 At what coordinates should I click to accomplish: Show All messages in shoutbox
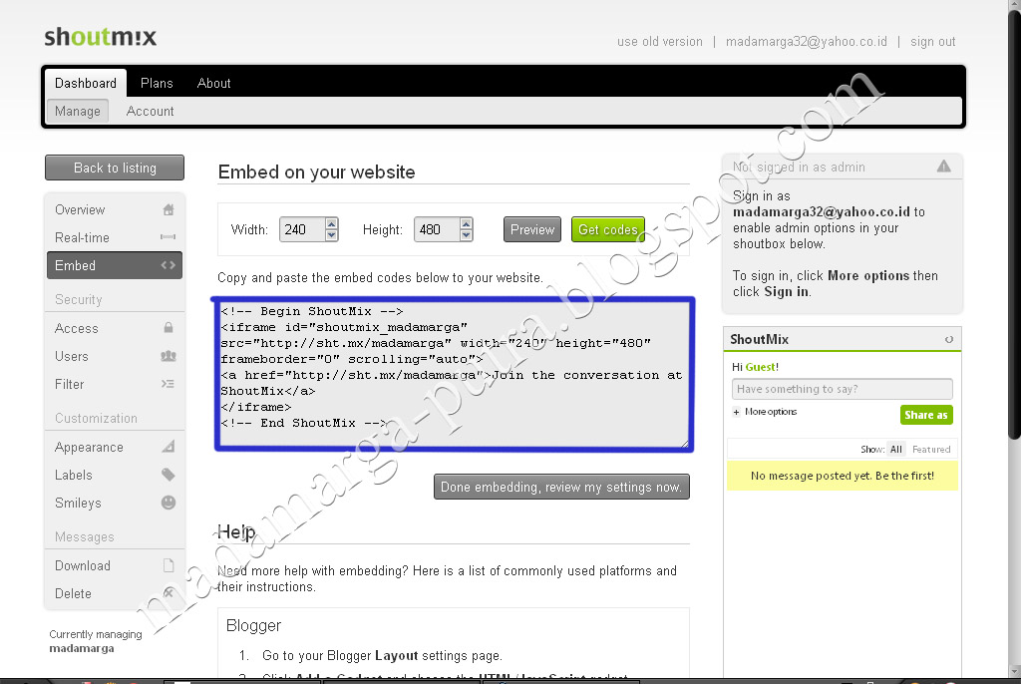pyautogui.click(x=896, y=449)
